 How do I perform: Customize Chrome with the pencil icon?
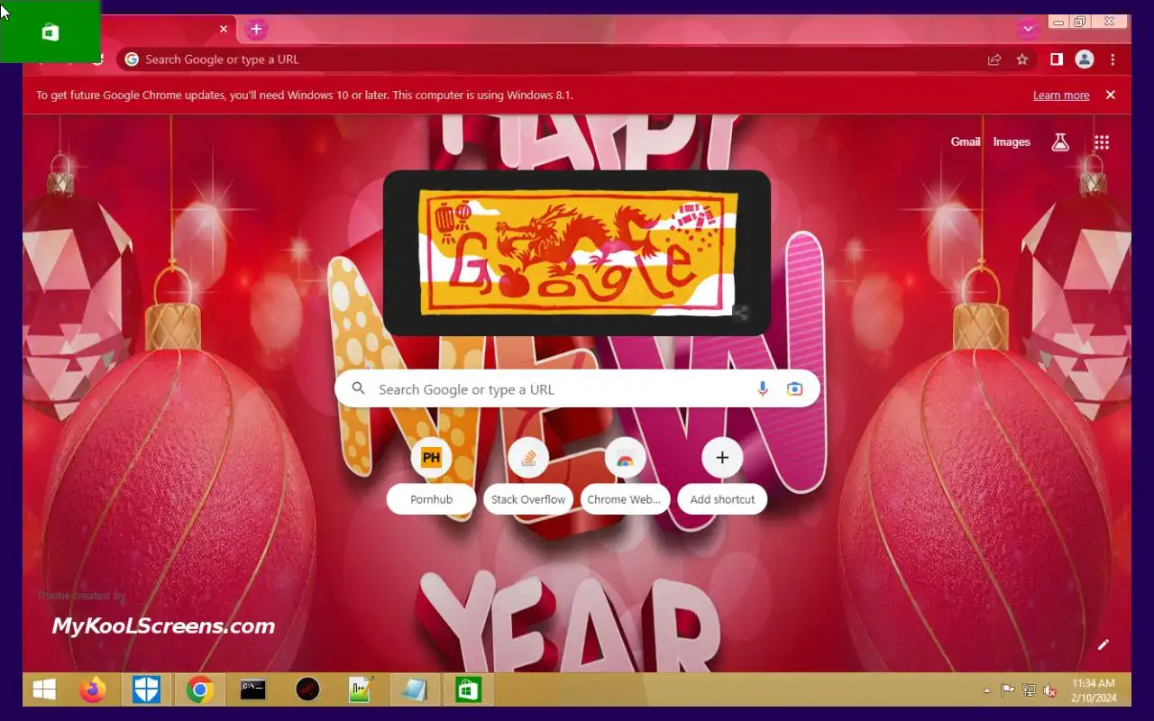[1103, 644]
